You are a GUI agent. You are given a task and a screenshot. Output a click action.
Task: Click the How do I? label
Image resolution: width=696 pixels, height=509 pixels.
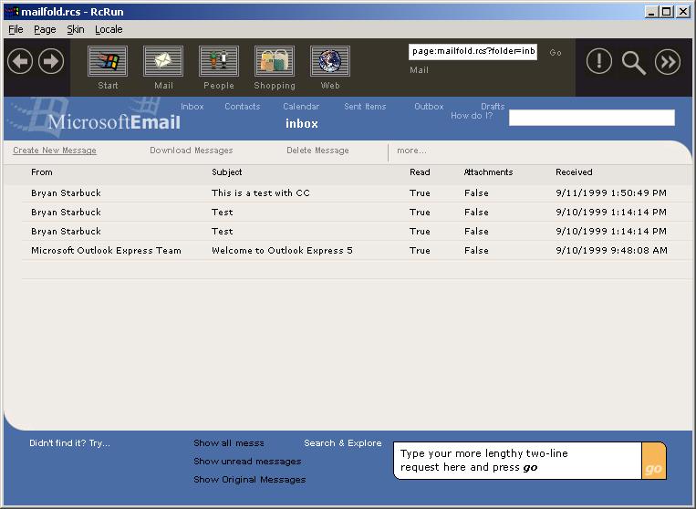coord(472,116)
